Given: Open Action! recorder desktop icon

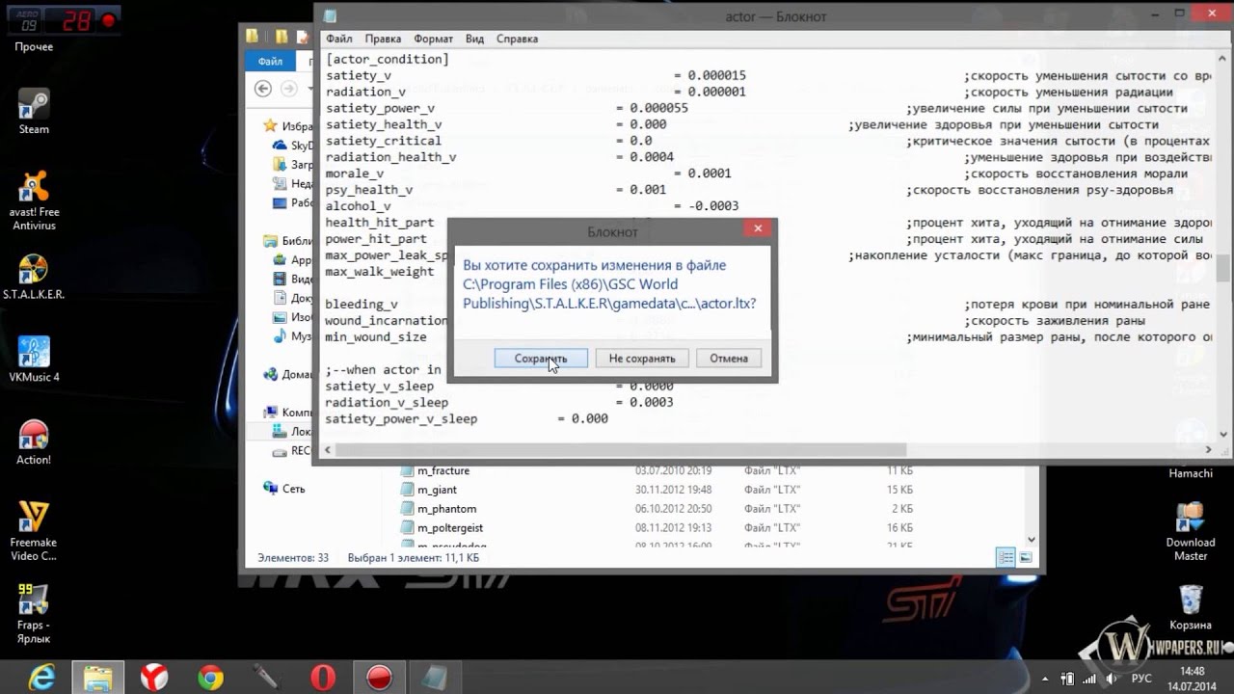Looking at the screenshot, I should pos(34,442).
